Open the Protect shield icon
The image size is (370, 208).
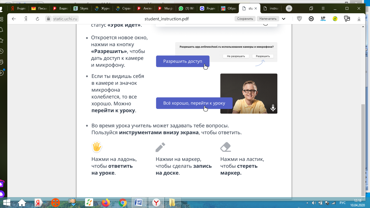(299, 19)
